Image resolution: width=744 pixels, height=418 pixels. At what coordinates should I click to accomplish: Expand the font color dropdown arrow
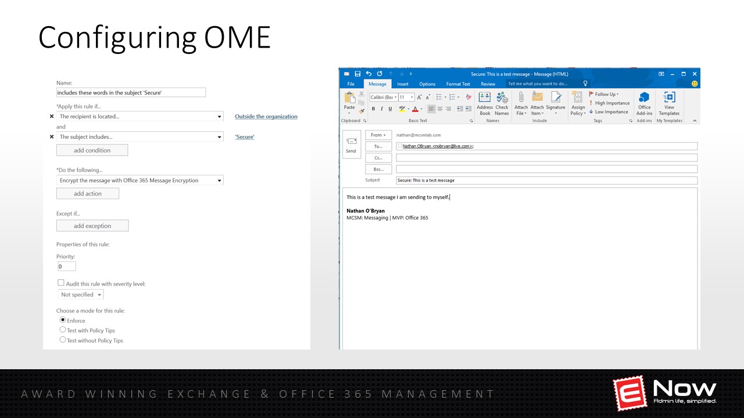pyautogui.click(x=421, y=109)
